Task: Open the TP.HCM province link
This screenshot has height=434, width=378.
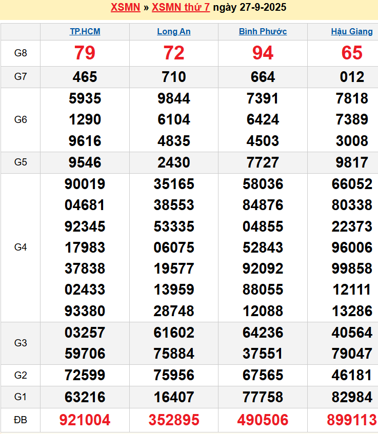Action: click(x=85, y=31)
